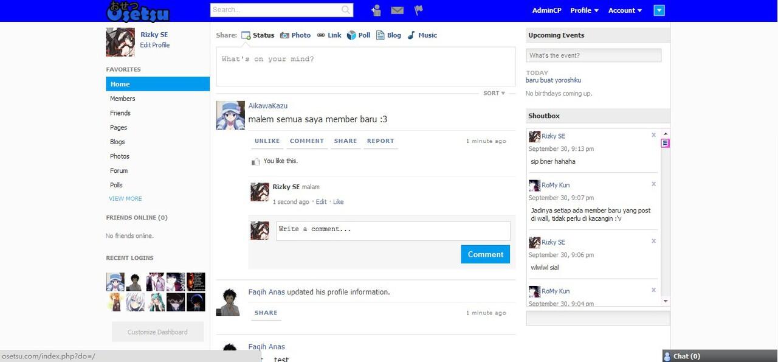Select the Status share icon
Image resolution: width=778 pixels, height=362 pixels.
point(246,35)
